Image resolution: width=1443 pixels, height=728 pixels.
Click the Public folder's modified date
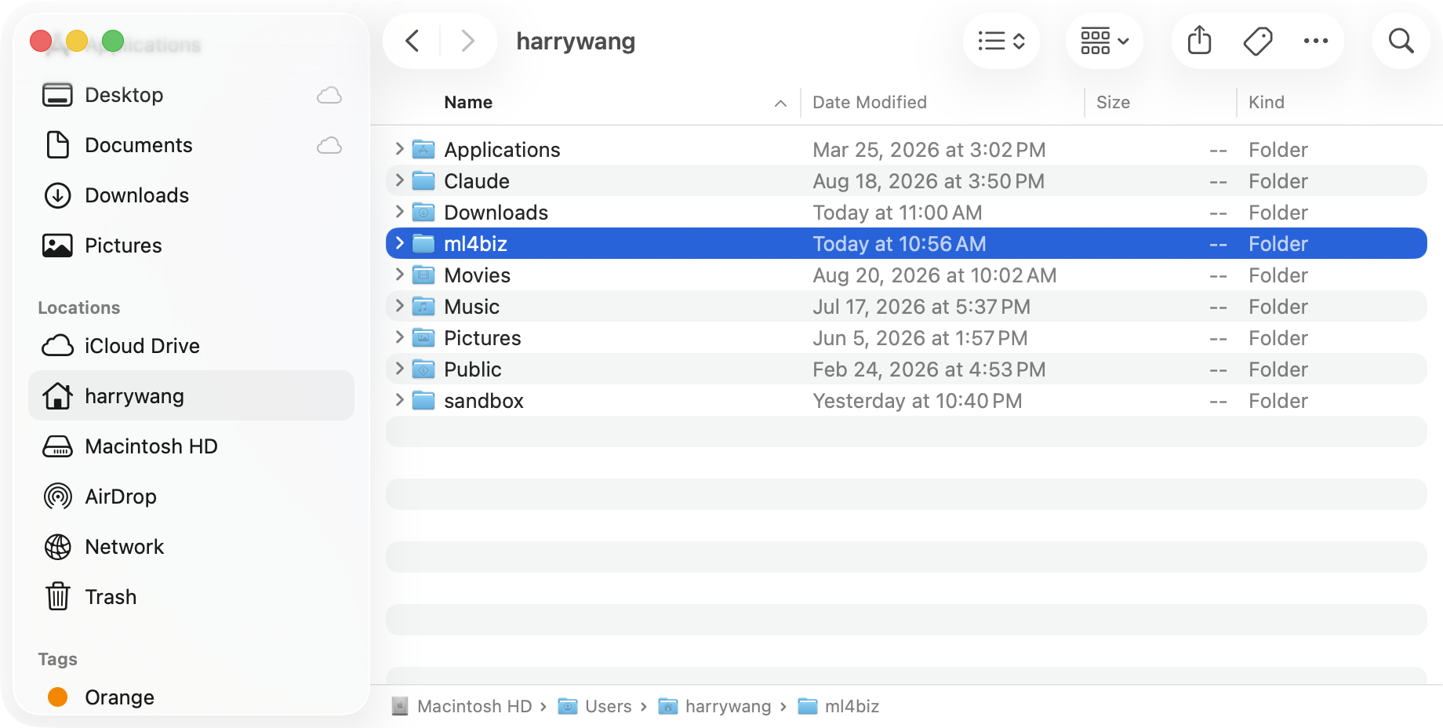(x=929, y=369)
